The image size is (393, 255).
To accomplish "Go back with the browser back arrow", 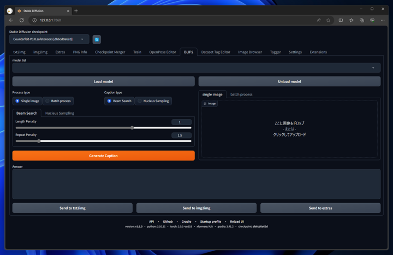I will [11, 20].
